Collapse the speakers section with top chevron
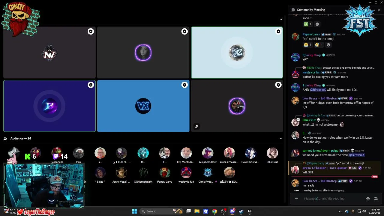This screenshot has height=216, width=384. point(281,19)
